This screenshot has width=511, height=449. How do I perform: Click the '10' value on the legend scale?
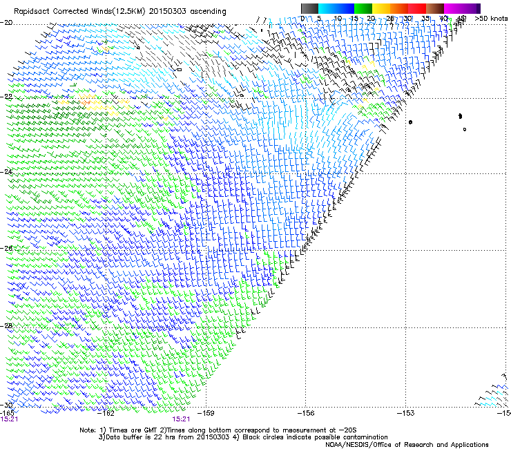(x=338, y=19)
